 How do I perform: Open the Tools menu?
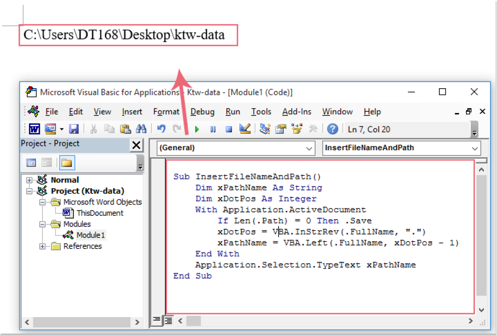[261, 112]
